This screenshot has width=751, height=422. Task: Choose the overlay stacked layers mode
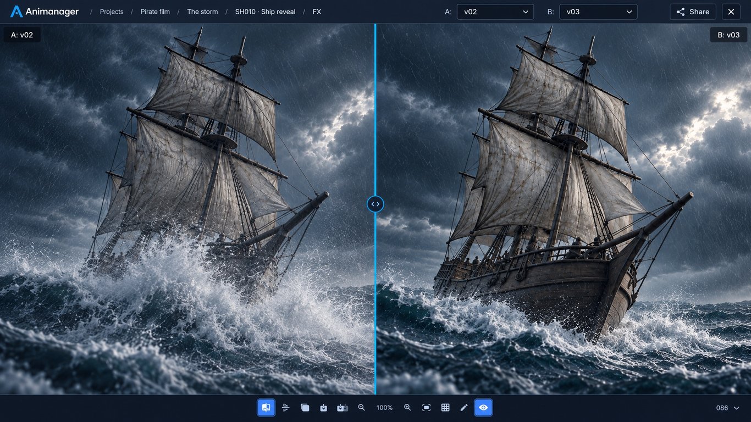pos(305,408)
